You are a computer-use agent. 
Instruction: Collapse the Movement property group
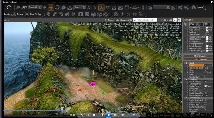[186, 98]
